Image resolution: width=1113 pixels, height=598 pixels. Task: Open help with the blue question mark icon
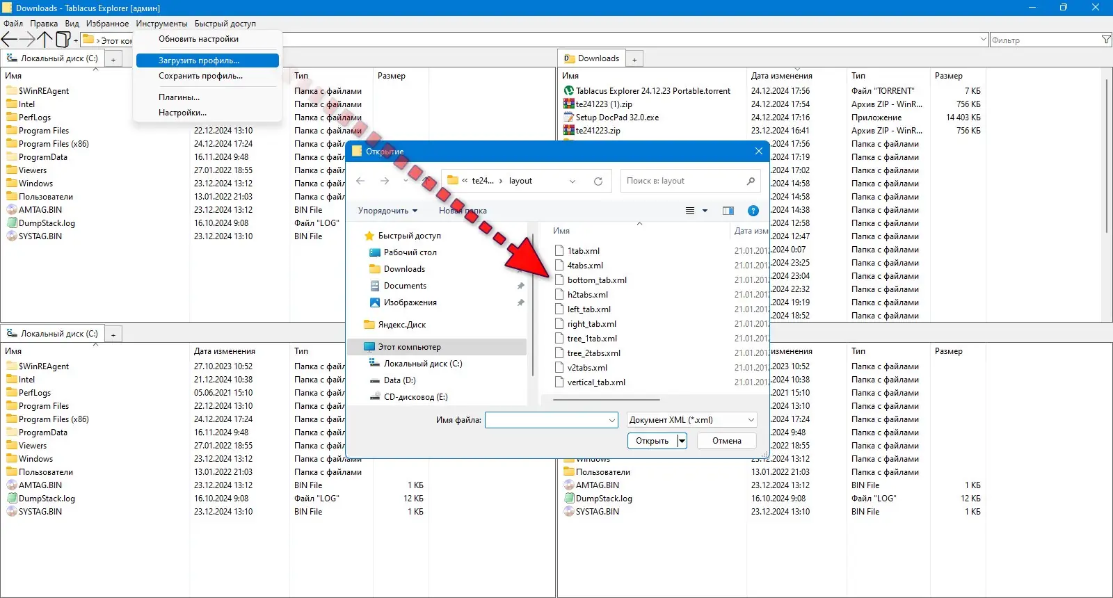[753, 211]
